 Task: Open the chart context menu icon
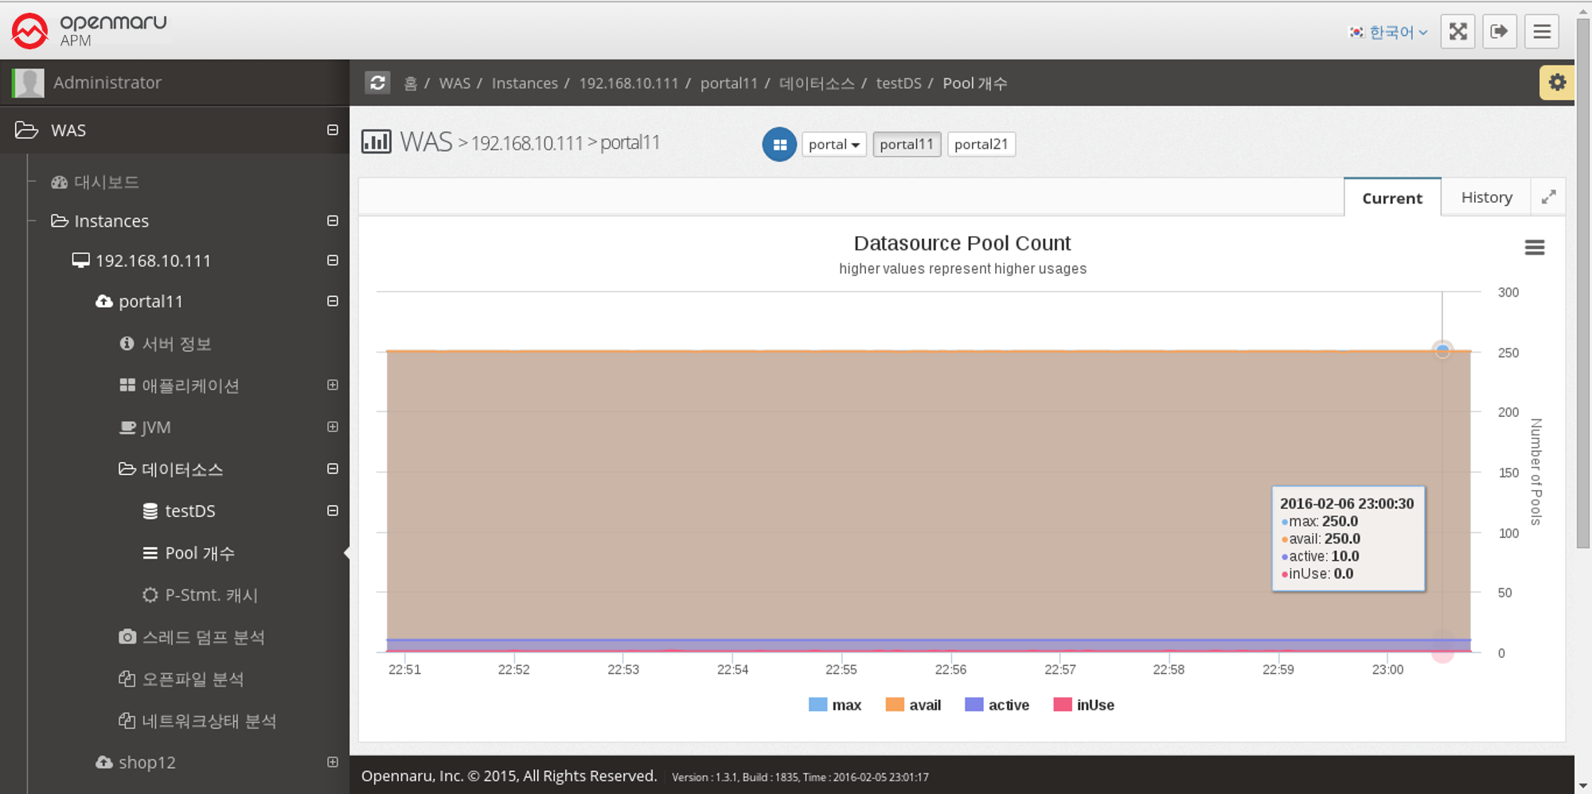pyautogui.click(x=1534, y=248)
